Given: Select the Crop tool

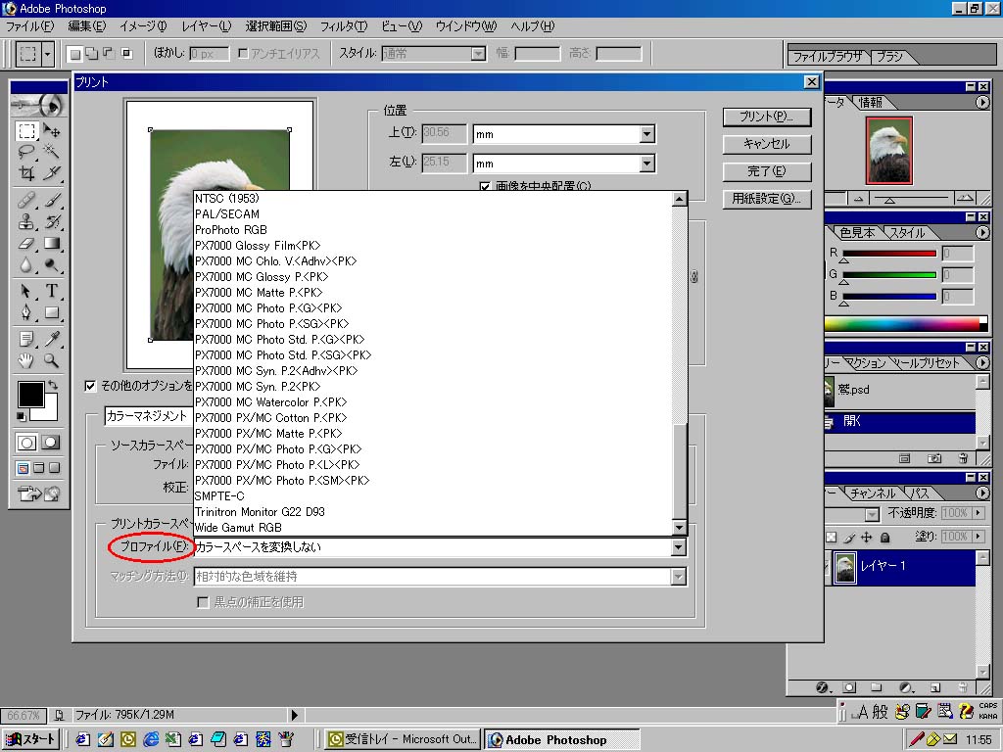Looking at the screenshot, I should [27, 173].
